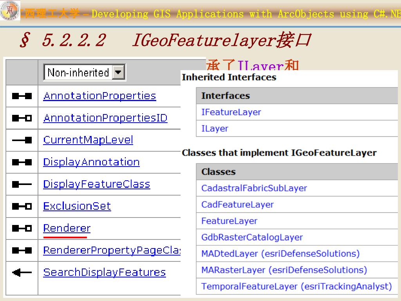Open the CadFeatureLayer class link

pyautogui.click(x=237, y=205)
